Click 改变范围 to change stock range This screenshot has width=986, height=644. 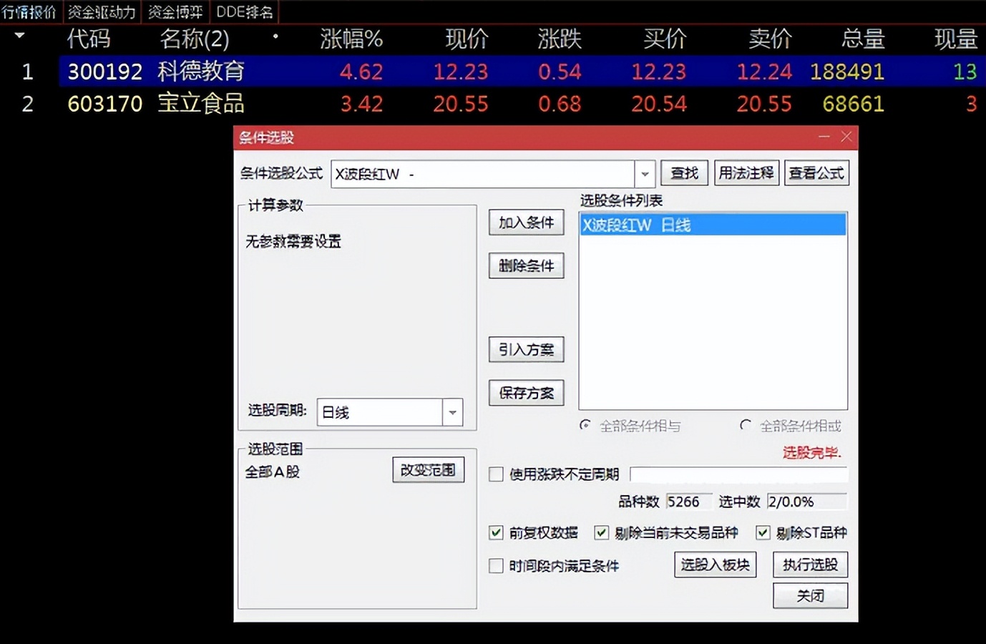(428, 469)
